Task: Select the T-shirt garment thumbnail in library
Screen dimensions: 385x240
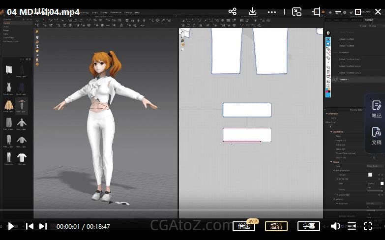Action: (22, 157)
